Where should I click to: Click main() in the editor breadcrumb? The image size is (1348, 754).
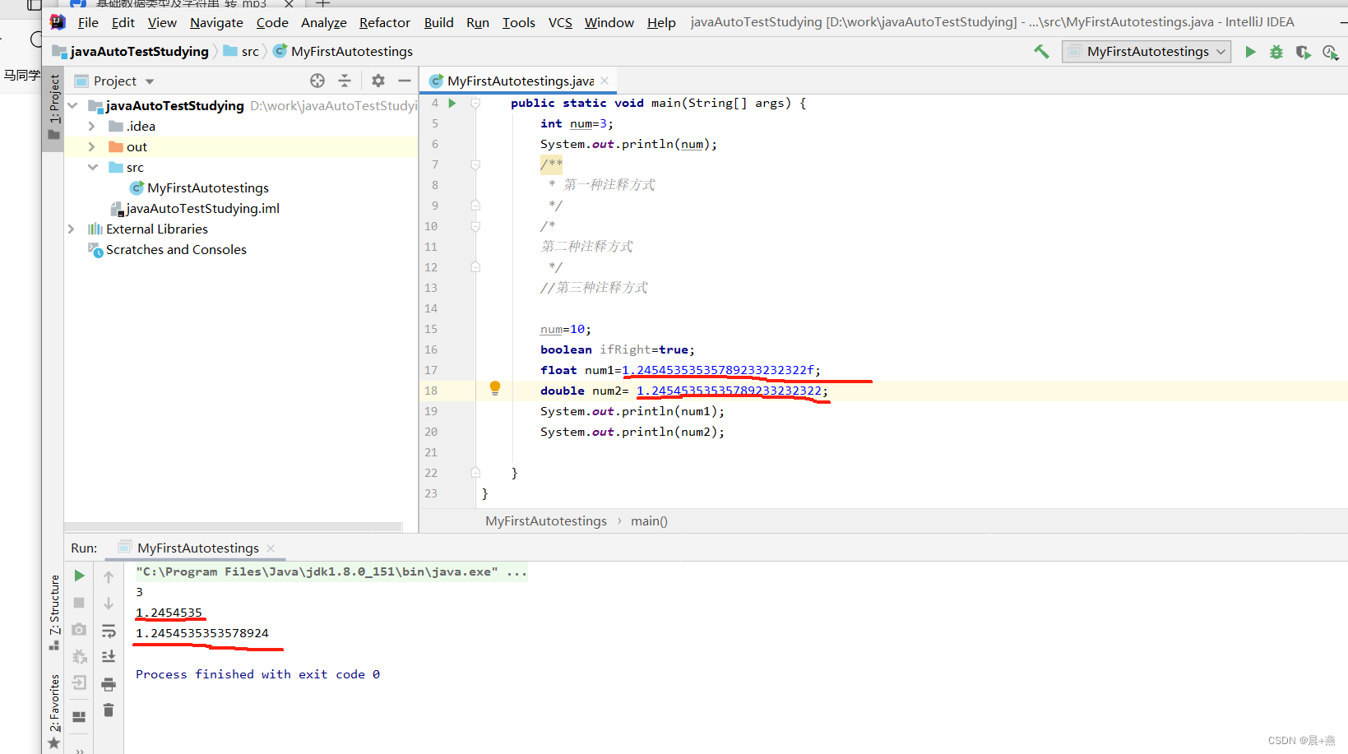click(x=649, y=521)
